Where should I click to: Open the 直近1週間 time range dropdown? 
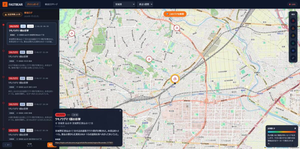145,4
